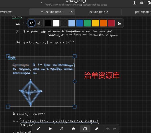Switch to the overview tab

pos(6,12)
